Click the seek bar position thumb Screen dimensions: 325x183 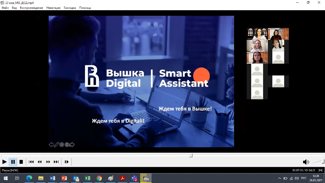point(191,155)
